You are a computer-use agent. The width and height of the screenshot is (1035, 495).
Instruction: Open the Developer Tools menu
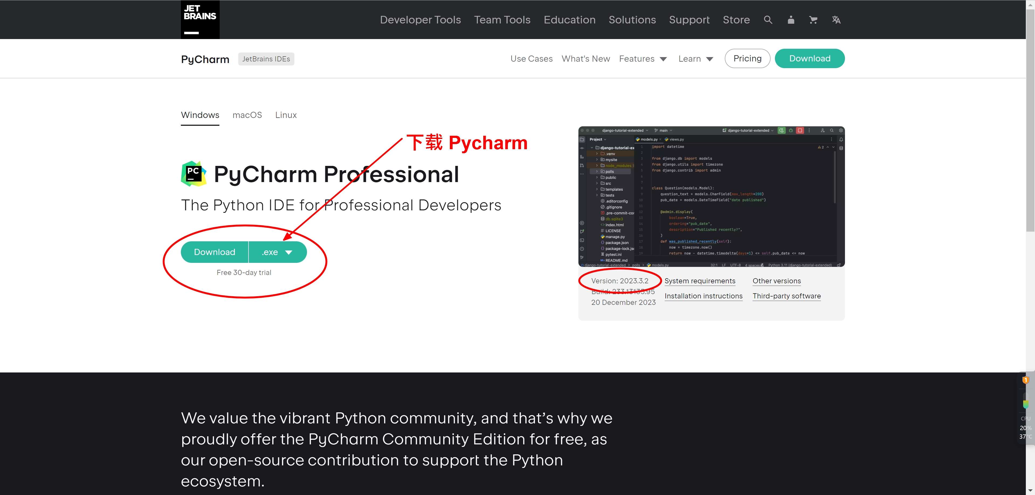coord(420,20)
